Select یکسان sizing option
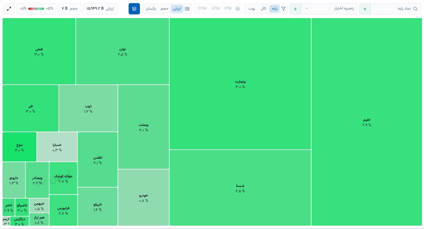Viewport: 424px width, 229px height. pos(151,8)
